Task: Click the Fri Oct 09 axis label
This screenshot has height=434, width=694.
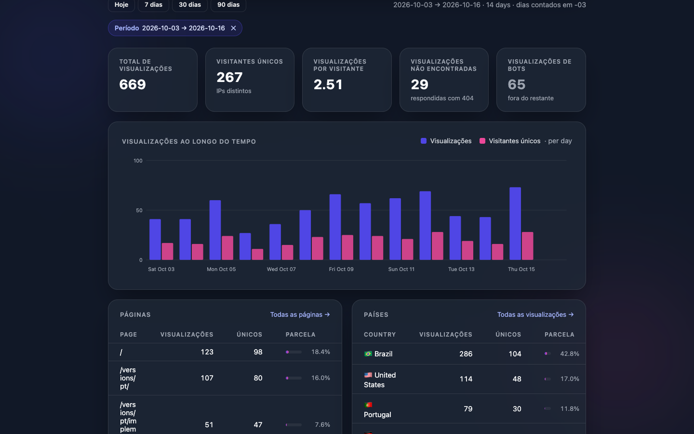Action: pos(341,269)
